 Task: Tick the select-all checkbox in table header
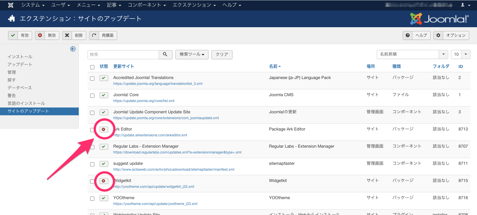(x=92, y=67)
